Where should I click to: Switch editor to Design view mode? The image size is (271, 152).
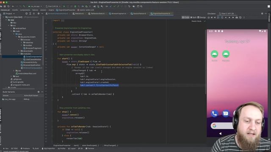(202, 17)
